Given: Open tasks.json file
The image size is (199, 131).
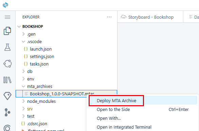Looking at the screenshot, I should pos(39,64).
